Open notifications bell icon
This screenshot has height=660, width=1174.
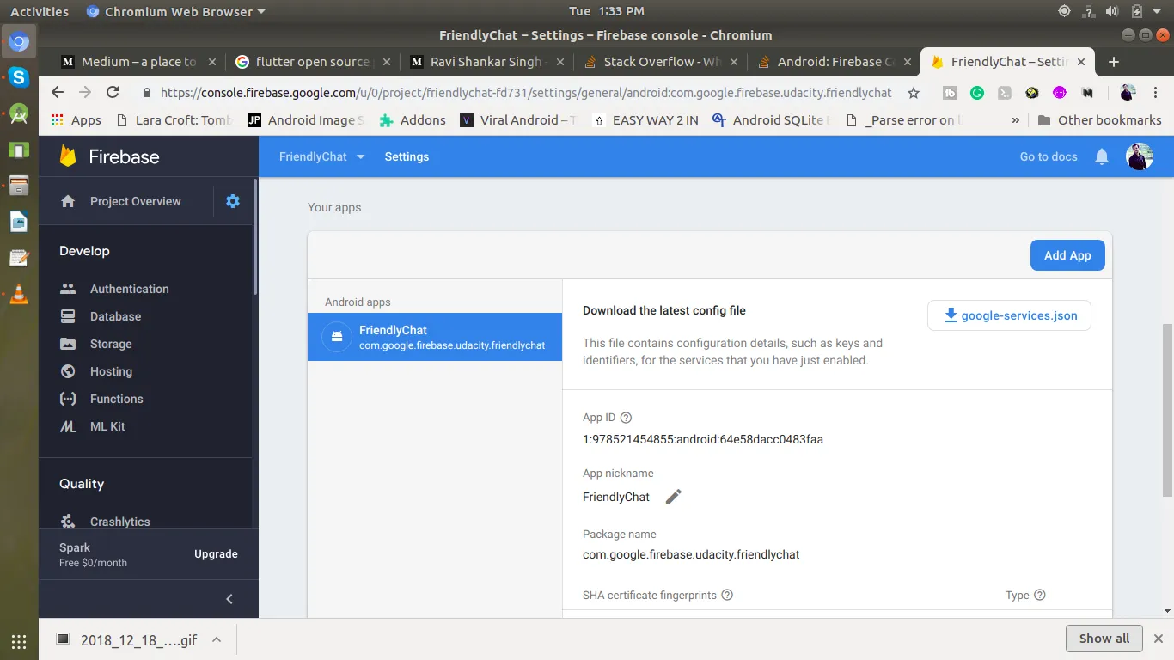click(1102, 156)
